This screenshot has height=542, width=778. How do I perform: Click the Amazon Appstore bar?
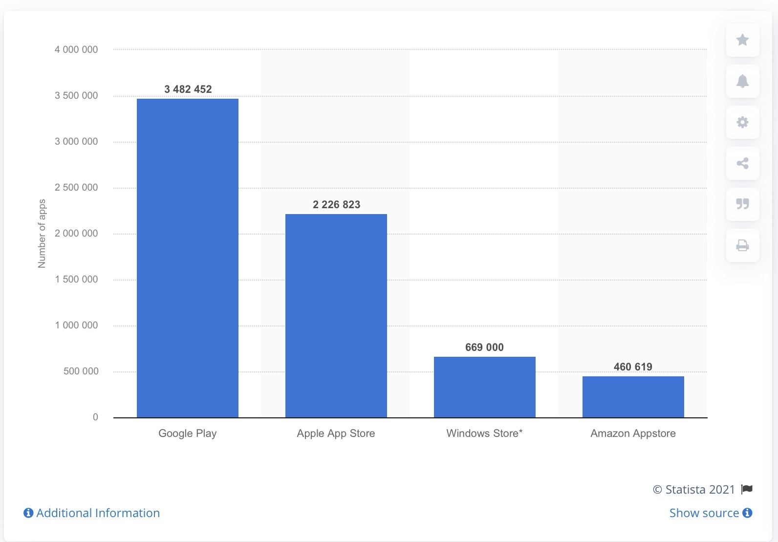click(x=633, y=397)
